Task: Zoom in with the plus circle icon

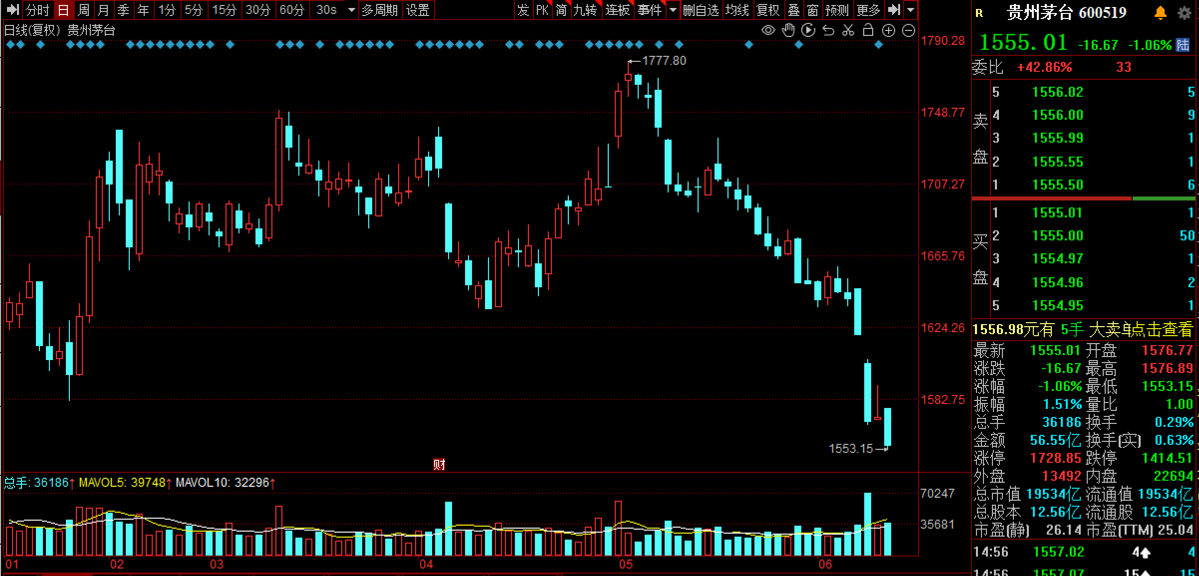Action: pos(889,30)
